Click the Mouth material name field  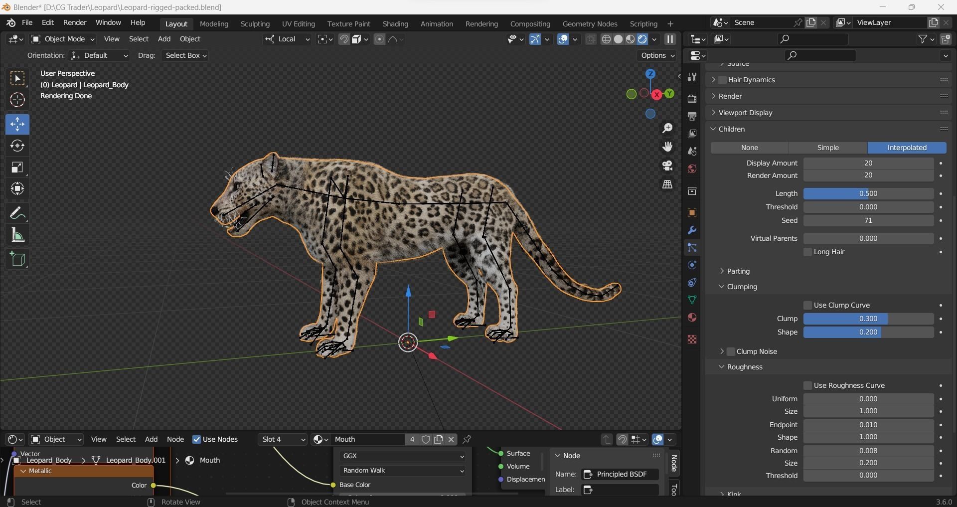pos(368,439)
